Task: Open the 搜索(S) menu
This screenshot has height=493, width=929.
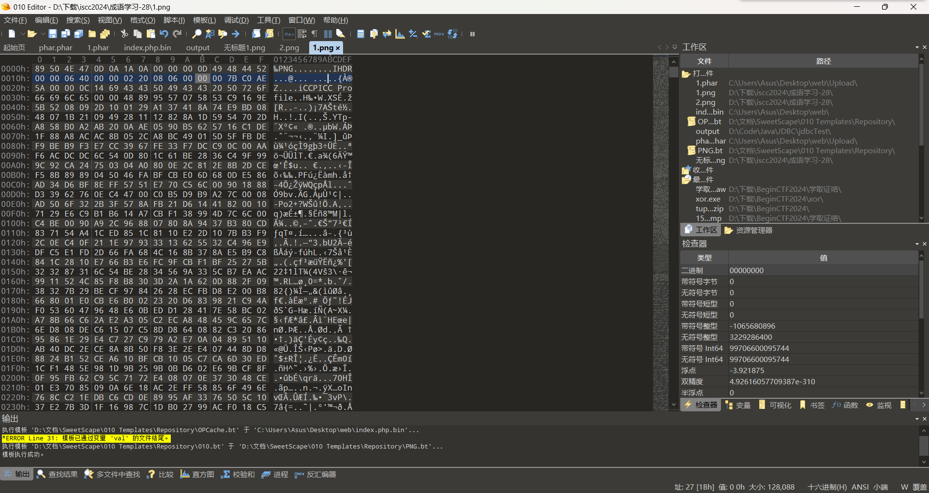Action: (x=78, y=20)
